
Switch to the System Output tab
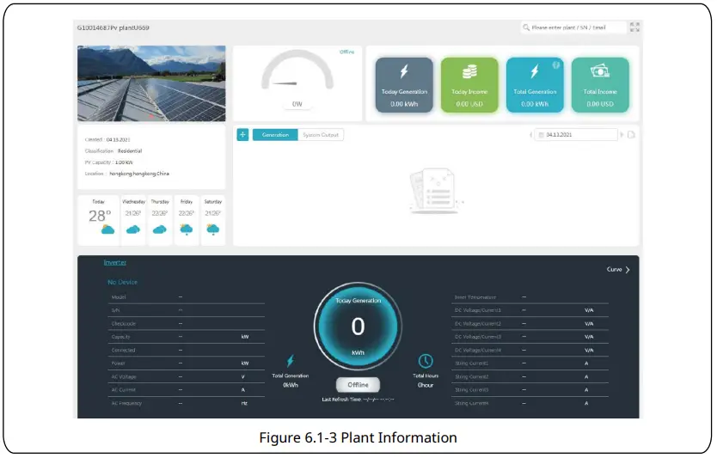tap(321, 135)
